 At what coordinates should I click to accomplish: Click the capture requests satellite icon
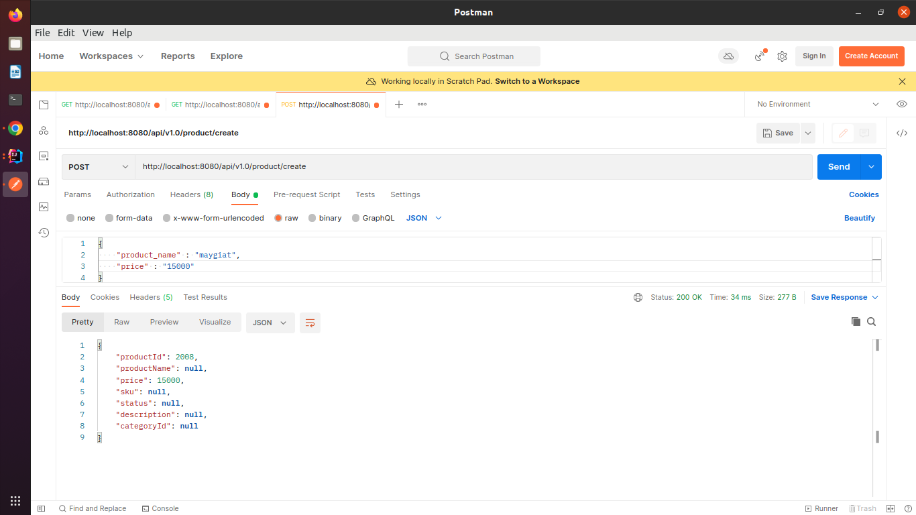click(x=760, y=56)
